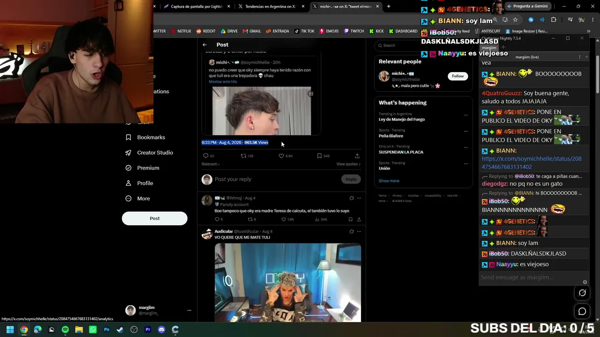This screenshot has width=600, height=337.
Task: Click the Grok icon on the @Wtmqj comment
Action: 352,198
